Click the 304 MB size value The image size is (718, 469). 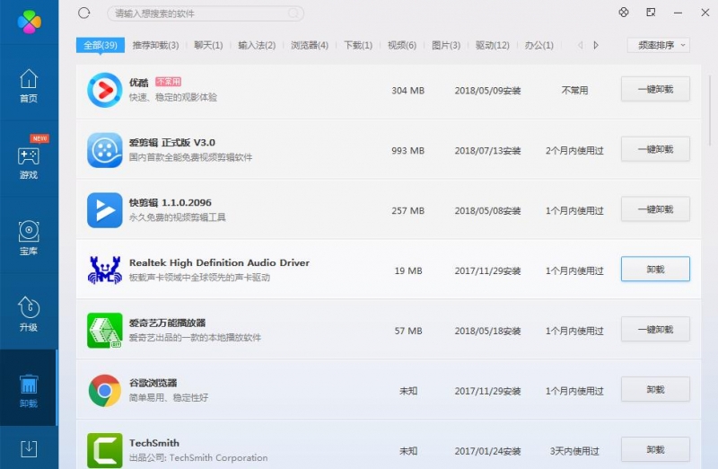pos(408,91)
